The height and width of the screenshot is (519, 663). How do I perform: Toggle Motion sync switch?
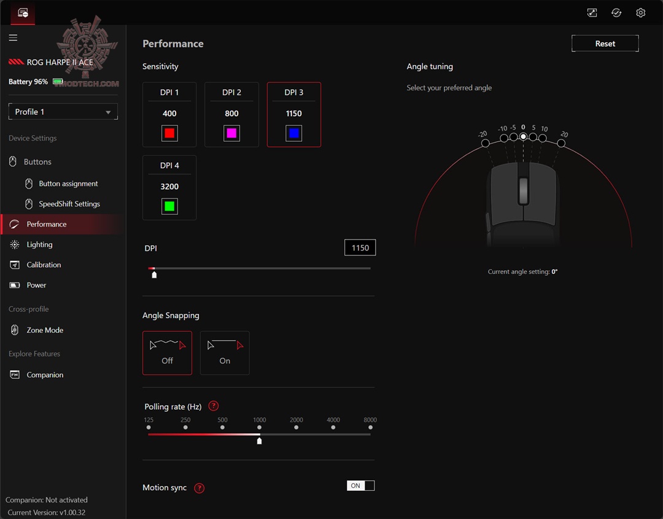pyautogui.click(x=360, y=485)
